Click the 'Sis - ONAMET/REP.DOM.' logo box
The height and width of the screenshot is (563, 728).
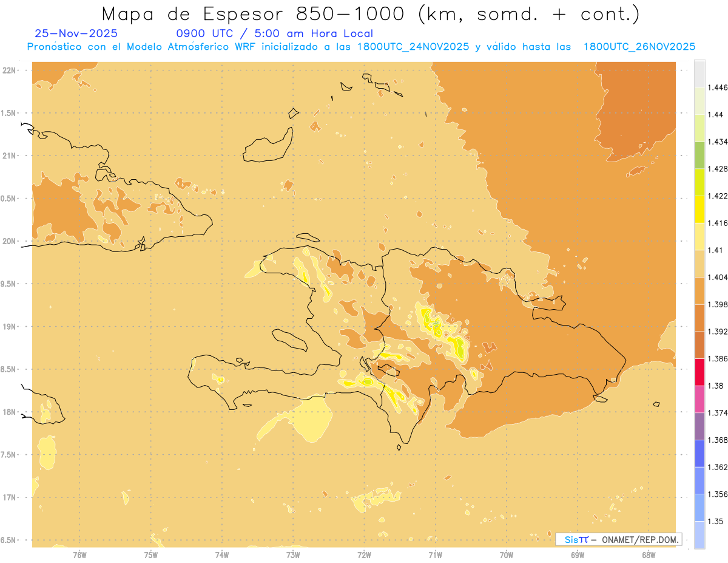[619, 539]
